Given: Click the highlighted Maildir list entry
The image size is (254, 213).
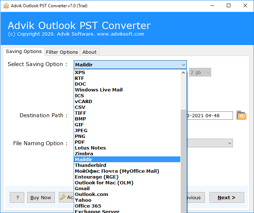Looking at the screenshot, I should tap(127, 160).
